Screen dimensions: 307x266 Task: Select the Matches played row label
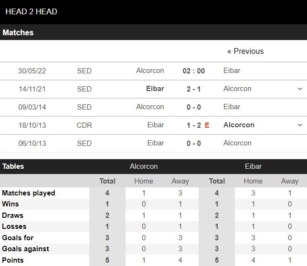click(29, 193)
